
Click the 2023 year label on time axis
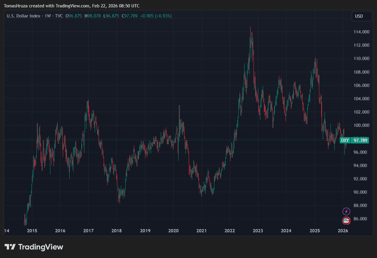point(258,231)
